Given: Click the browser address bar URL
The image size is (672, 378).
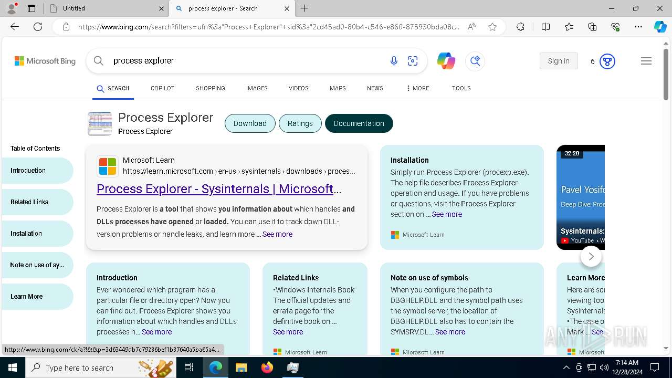Looking at the screenshot, I should (x=268, y=27).
